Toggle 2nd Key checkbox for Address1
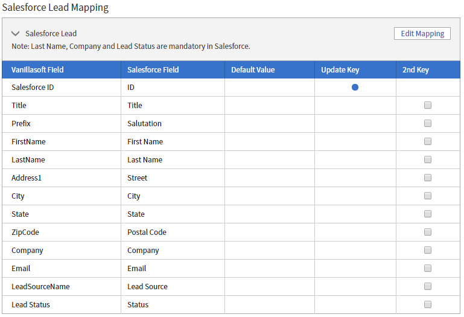This screenshot has height=317, width=464. point(427,178)
